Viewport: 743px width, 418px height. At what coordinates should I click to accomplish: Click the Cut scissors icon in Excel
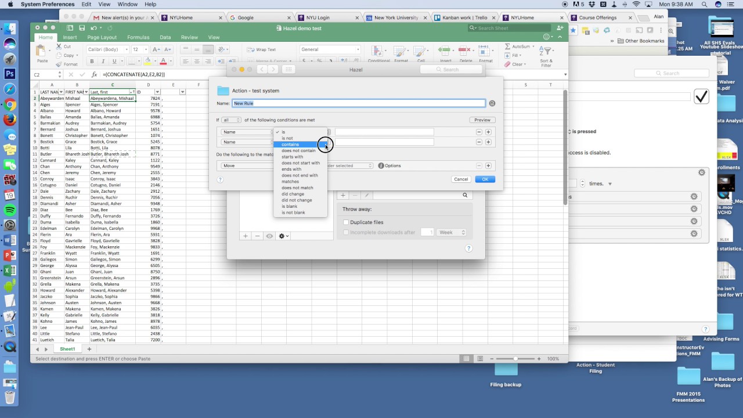click(x=59, y=46)
